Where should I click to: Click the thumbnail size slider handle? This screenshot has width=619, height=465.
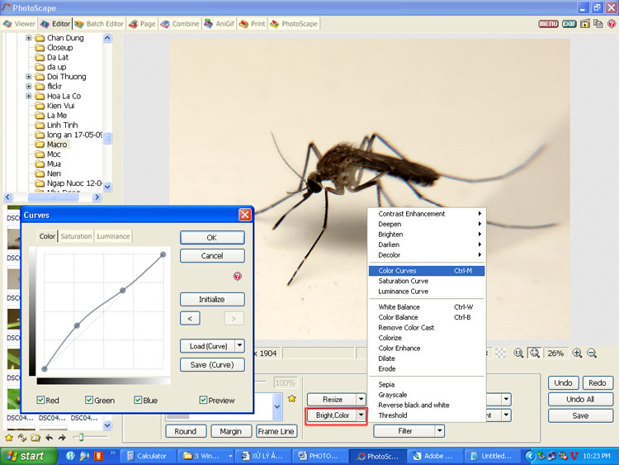click(x=81, y=437)
